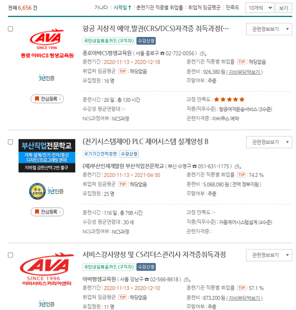Viewport: 296px width, 310px height.
Task: Click TIP icon beside 취업처 임금평균 in PLC course
Action: [122, 184]
